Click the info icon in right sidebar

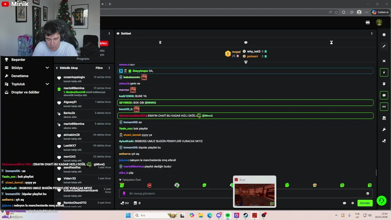(384, 35)
